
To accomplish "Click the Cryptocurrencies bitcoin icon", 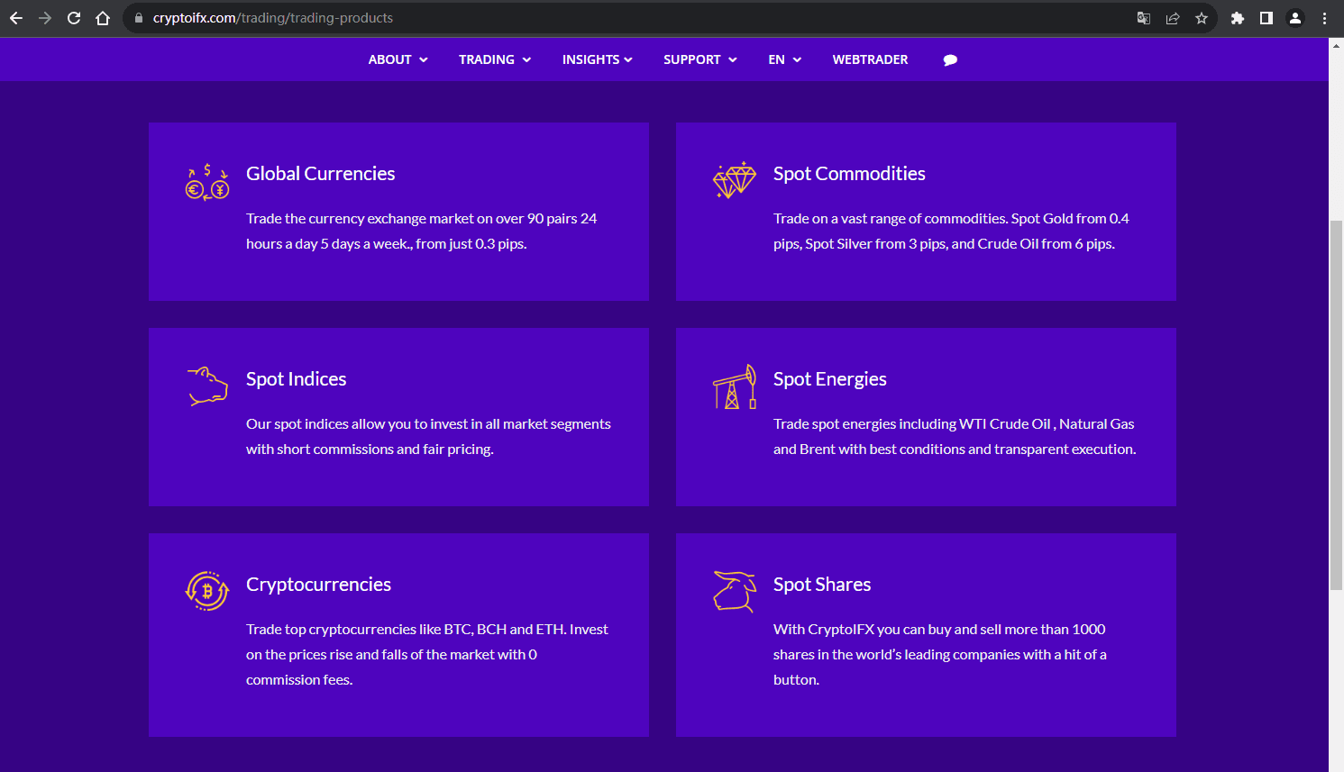I will click(207, 591).
